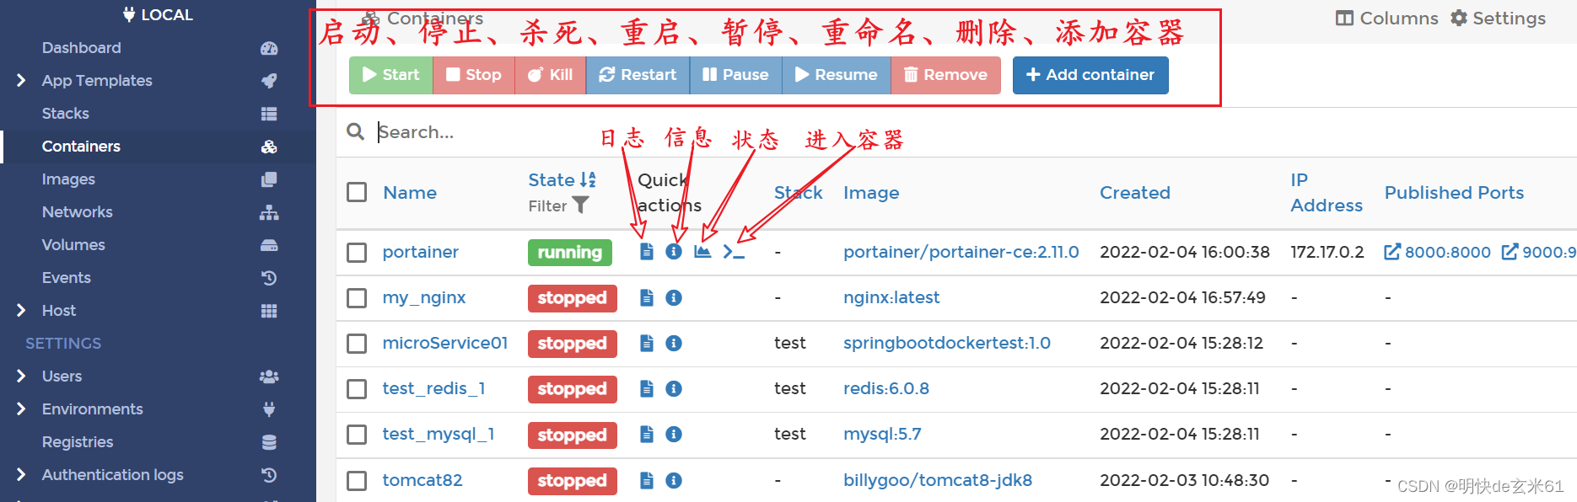Click the Pause button
Image resolution: width=1577 pixels, height=502 pixels.
(x=735, y=75)
